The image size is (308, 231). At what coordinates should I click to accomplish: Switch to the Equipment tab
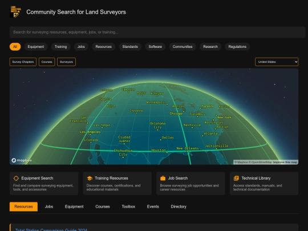point(74,206)
